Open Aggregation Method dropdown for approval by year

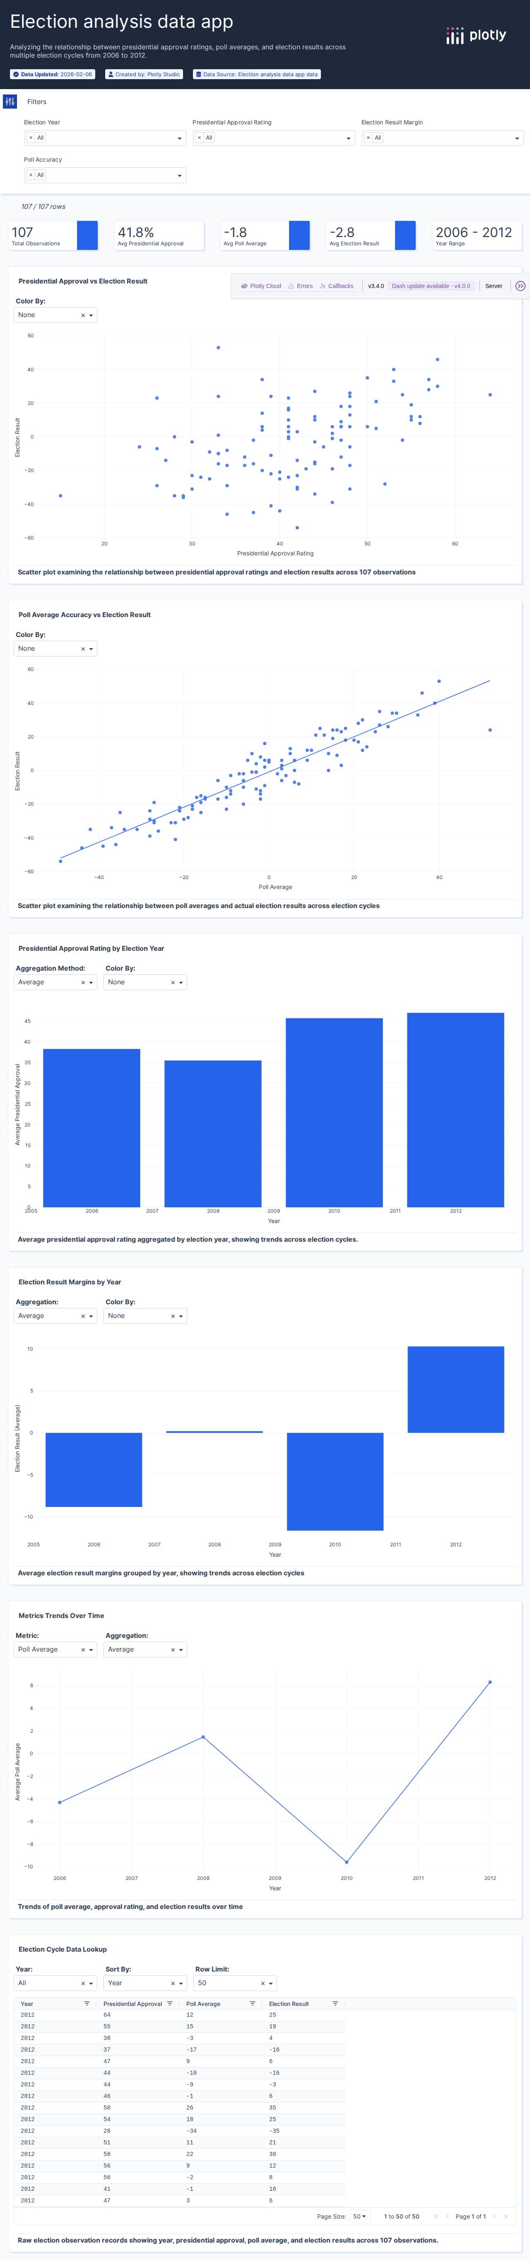91,983
